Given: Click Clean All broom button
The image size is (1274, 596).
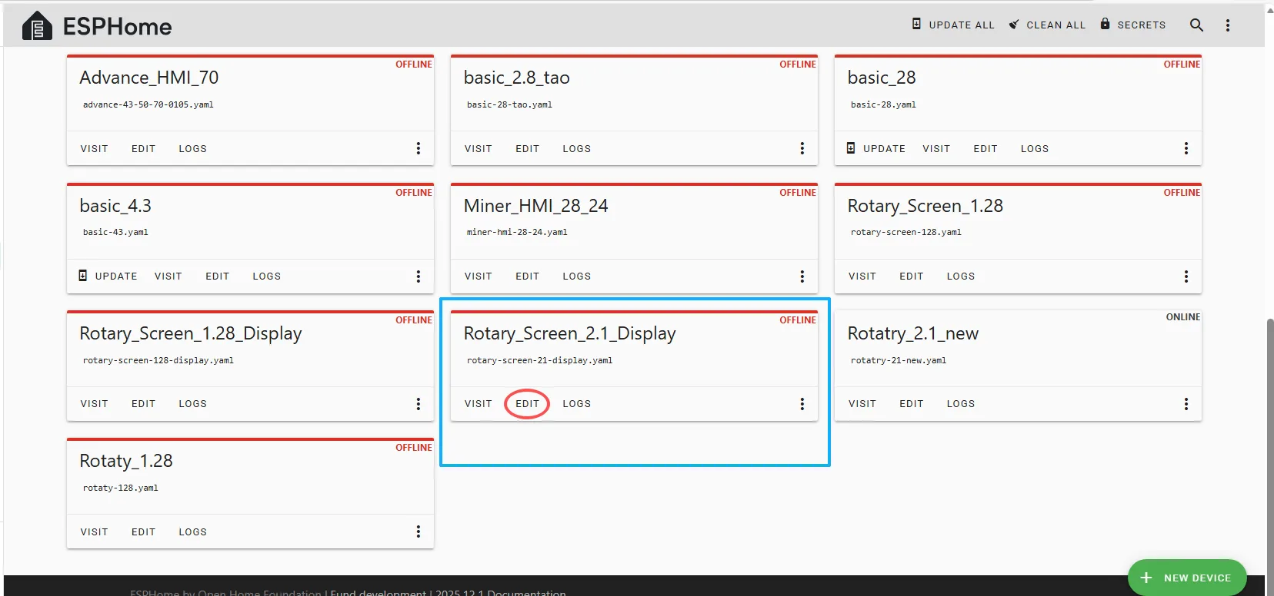Looking at the screenshot, I should tap(1047, 25).
